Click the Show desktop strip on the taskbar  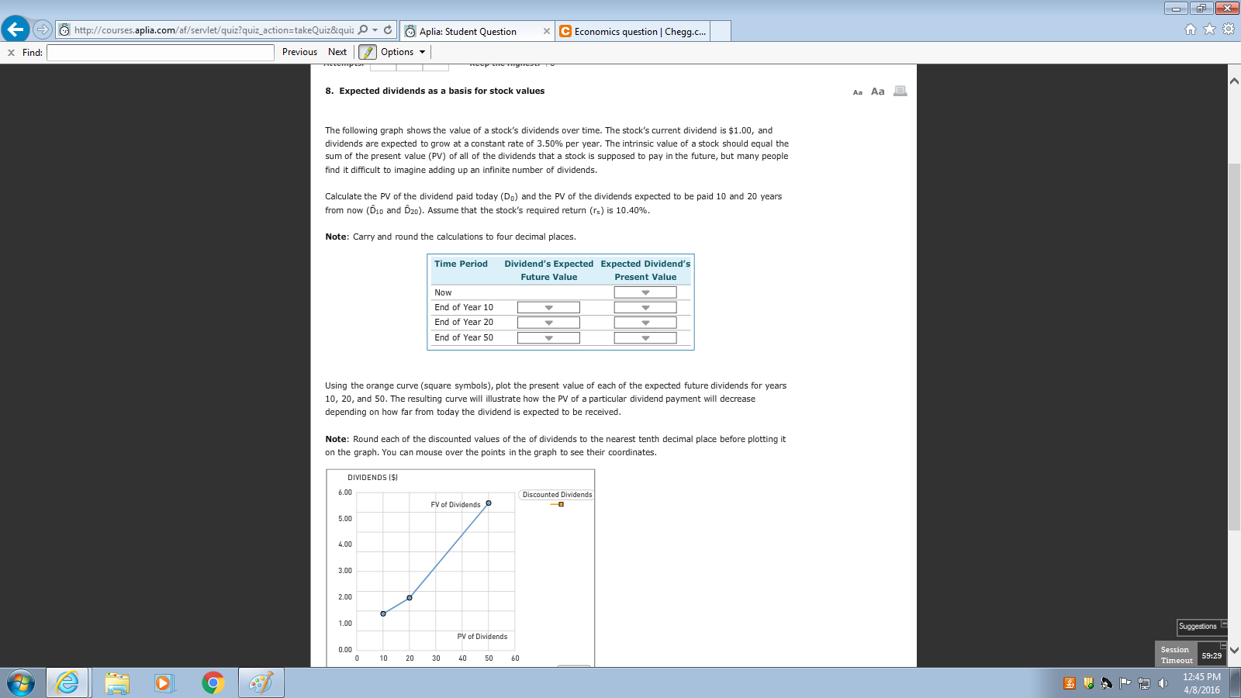pos(1236,682)
